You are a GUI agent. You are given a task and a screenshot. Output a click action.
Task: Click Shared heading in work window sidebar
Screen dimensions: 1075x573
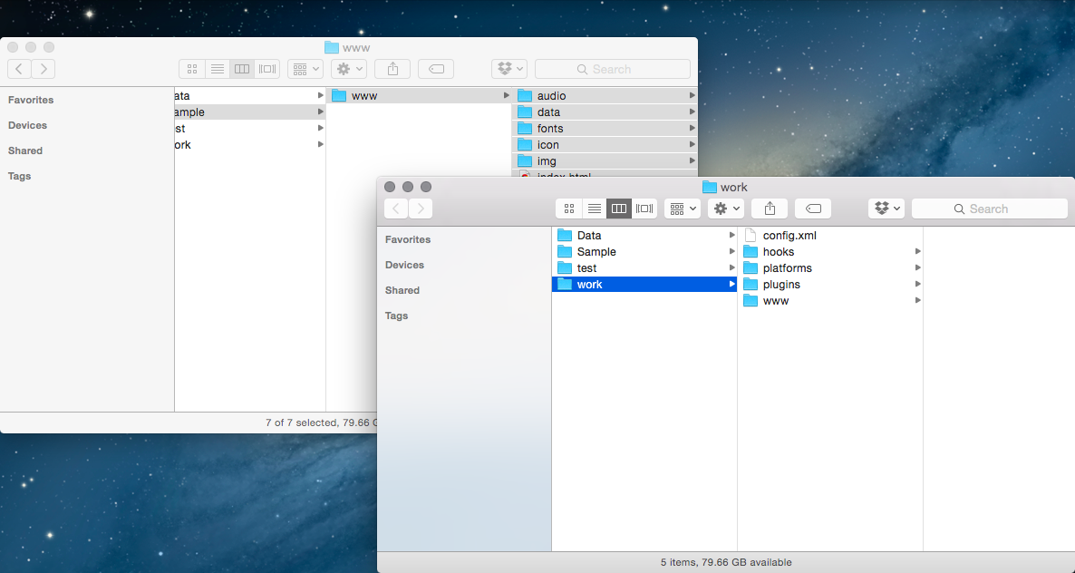click(402, 290)
